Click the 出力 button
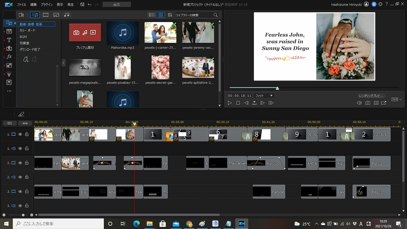This screenshot has width=407, height=229. (117, 4)
